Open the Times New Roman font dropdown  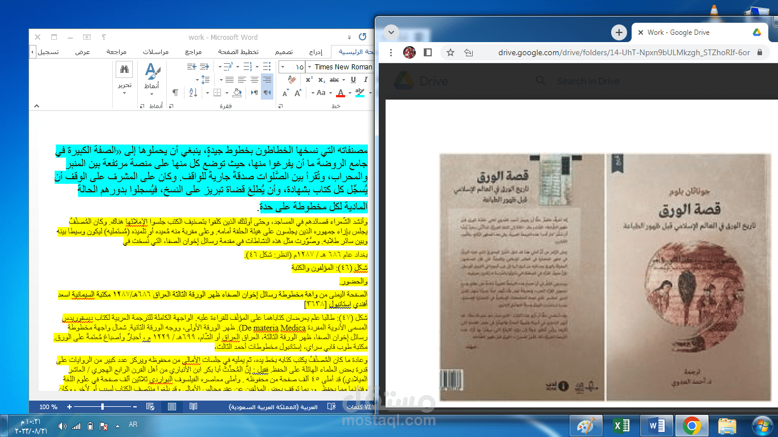click(x=309, y=67)
